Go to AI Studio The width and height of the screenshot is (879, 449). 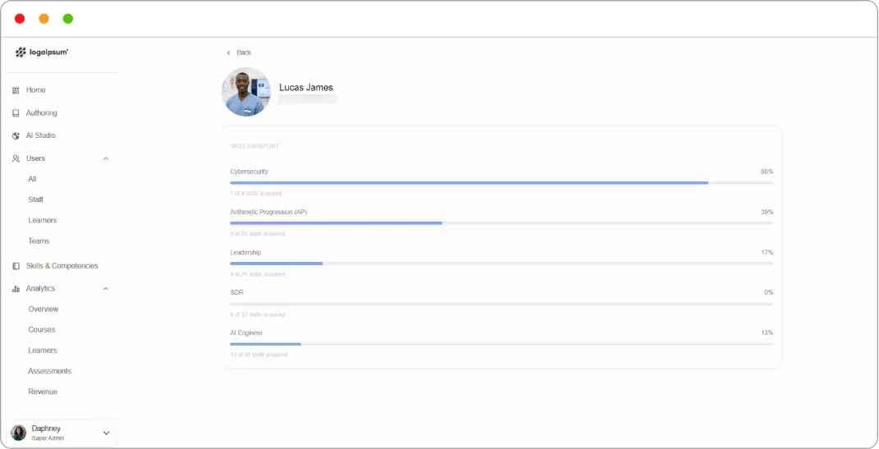(41, 135)
